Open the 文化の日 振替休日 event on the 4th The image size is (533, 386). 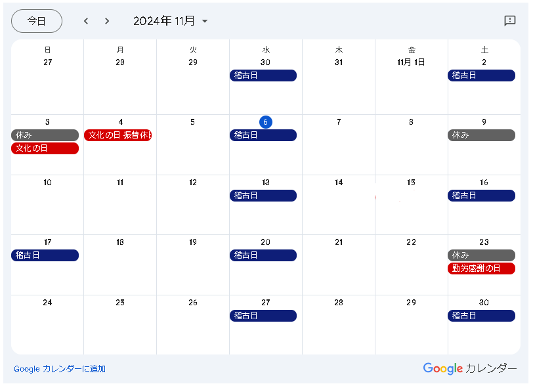point(118,135)
